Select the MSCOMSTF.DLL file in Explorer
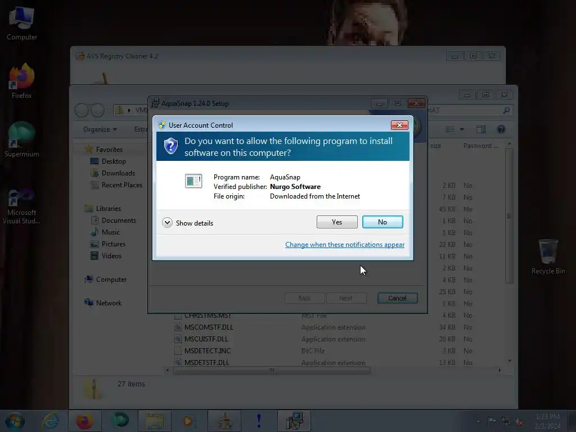The height and width of the screenshot is (432, 576). pos(209,327)
